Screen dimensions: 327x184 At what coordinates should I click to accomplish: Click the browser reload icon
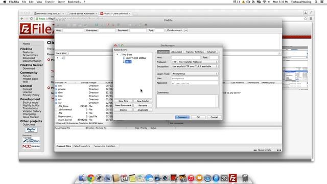[x=32, y=19]
